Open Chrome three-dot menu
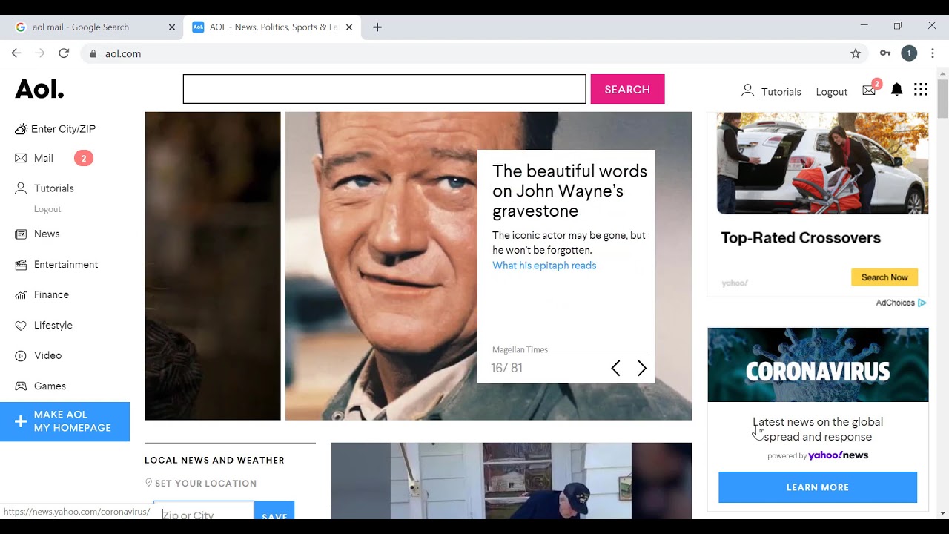The height and width of the screenshot is (534, 949). 933,53
